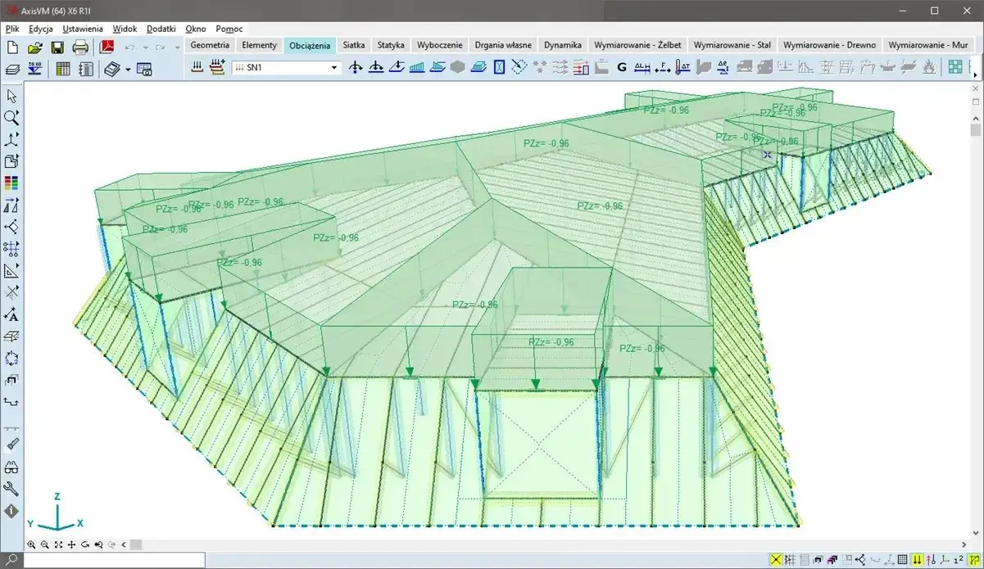Click the self-weight G load icon
The width and height of the screenshot is (984, 569).
click(x=621, y=68)
